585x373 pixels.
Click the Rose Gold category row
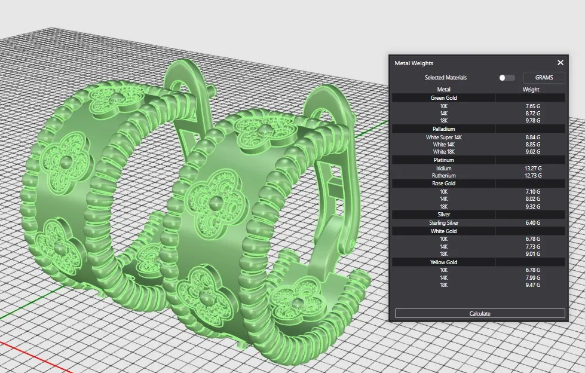click(x=444, y=184)
